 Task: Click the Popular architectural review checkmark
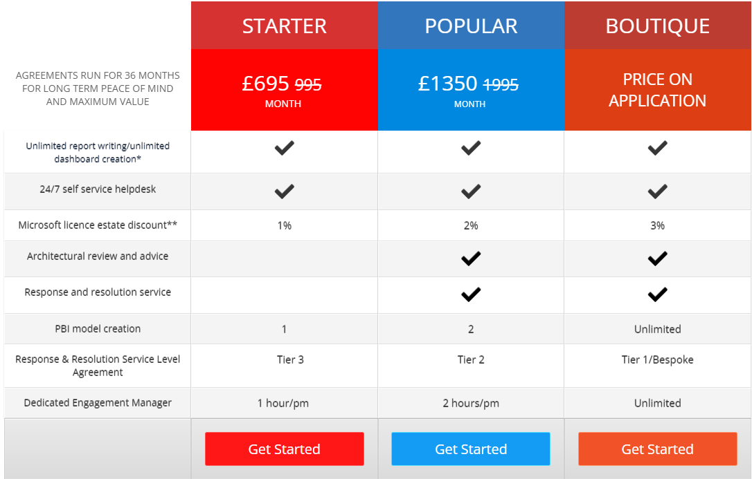[470, 259]
